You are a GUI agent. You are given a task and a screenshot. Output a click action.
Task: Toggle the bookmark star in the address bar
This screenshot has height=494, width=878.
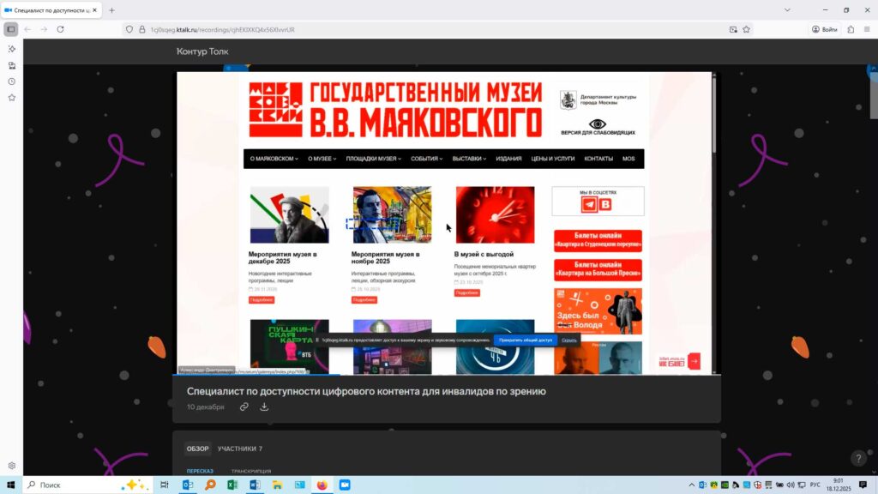pyautogui.click(x=746, y=28)
